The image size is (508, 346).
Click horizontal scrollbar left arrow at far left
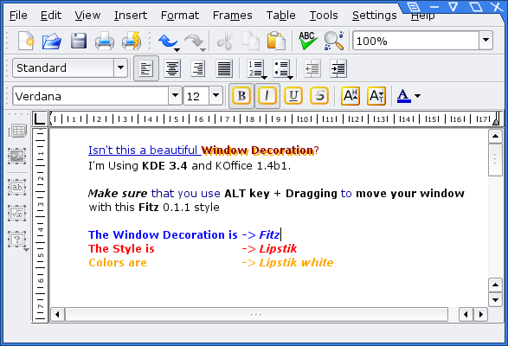pos(57,314)
